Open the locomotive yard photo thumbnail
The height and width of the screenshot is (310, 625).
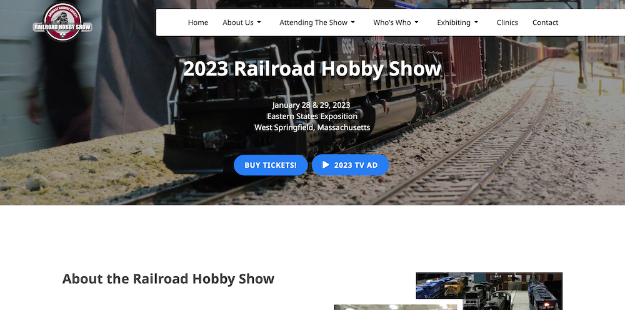[x=489, y=291]
